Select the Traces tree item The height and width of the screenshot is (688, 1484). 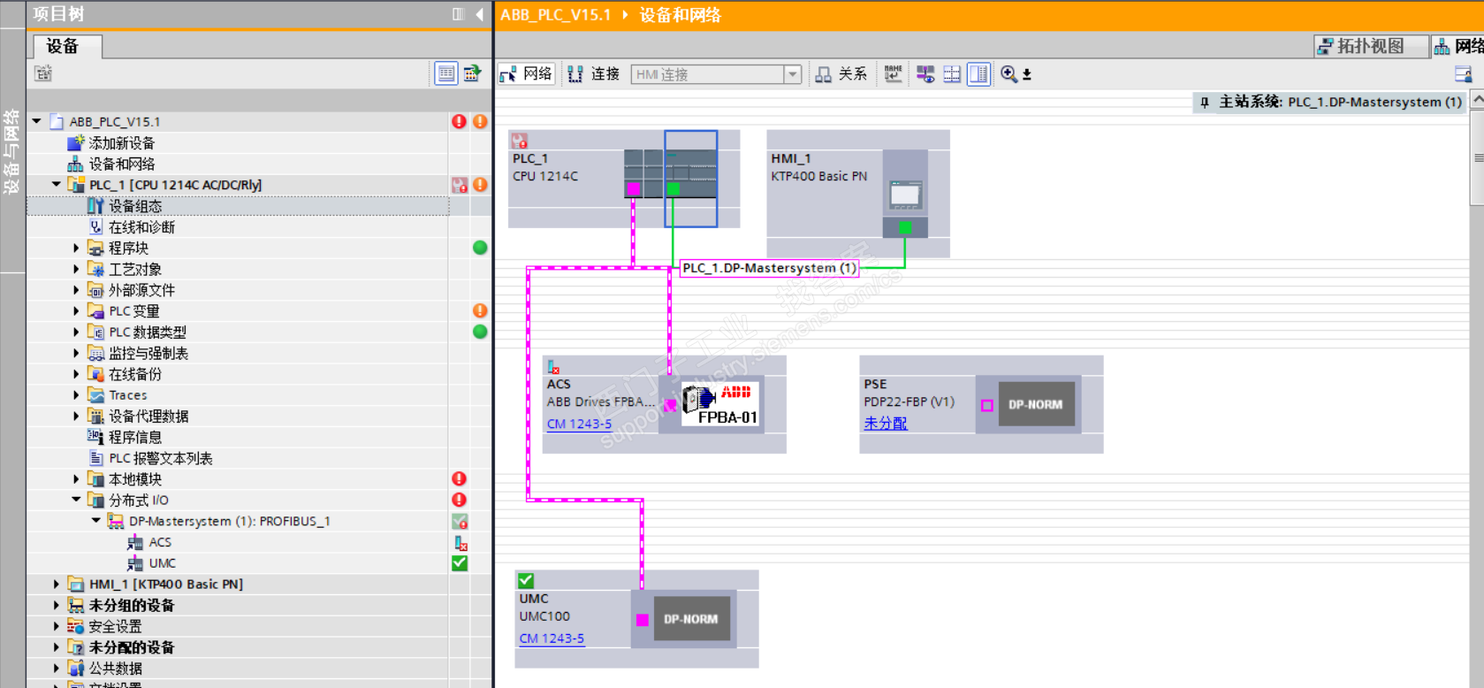click(127, 395)
